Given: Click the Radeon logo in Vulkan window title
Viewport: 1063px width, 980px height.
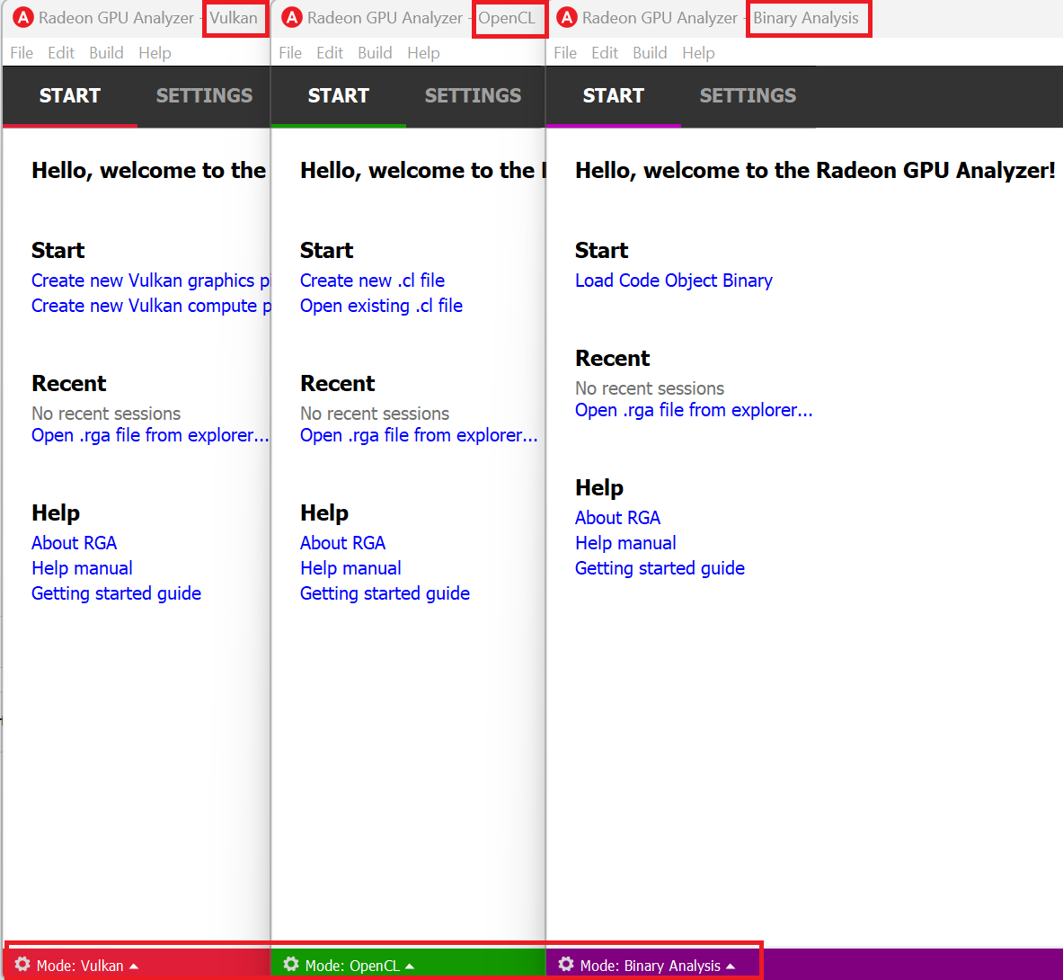Looking at the screenshot, I should (23, 18).
